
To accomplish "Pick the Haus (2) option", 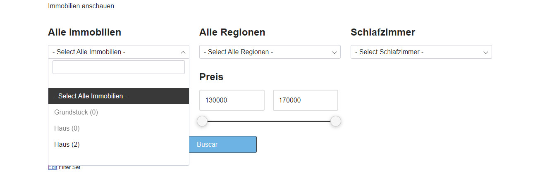I will tap(67, 144).
